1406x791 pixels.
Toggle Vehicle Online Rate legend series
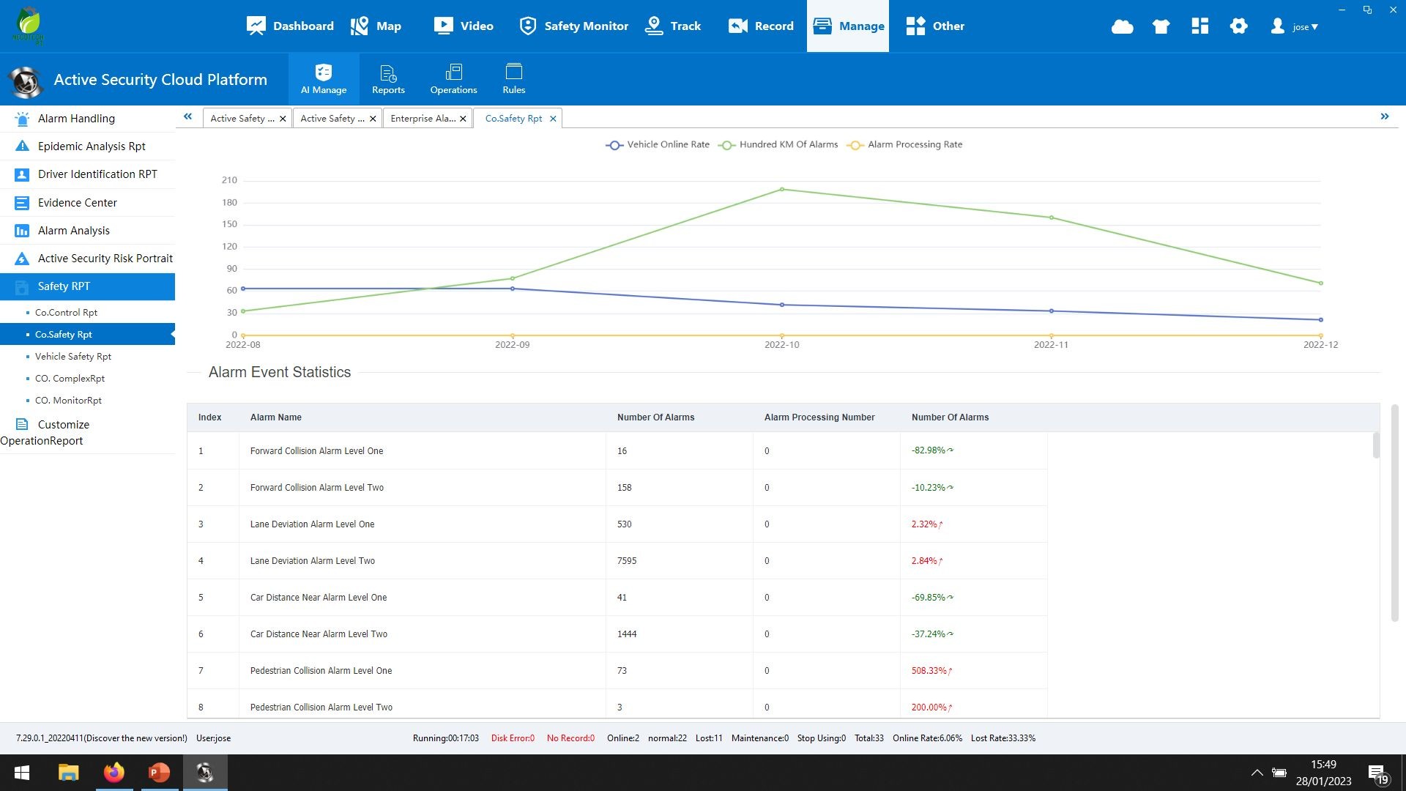pos(658,144)
